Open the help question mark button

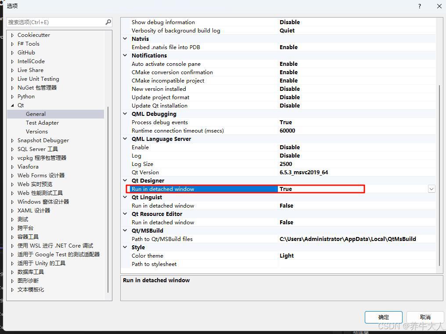(x=420, y=6)
